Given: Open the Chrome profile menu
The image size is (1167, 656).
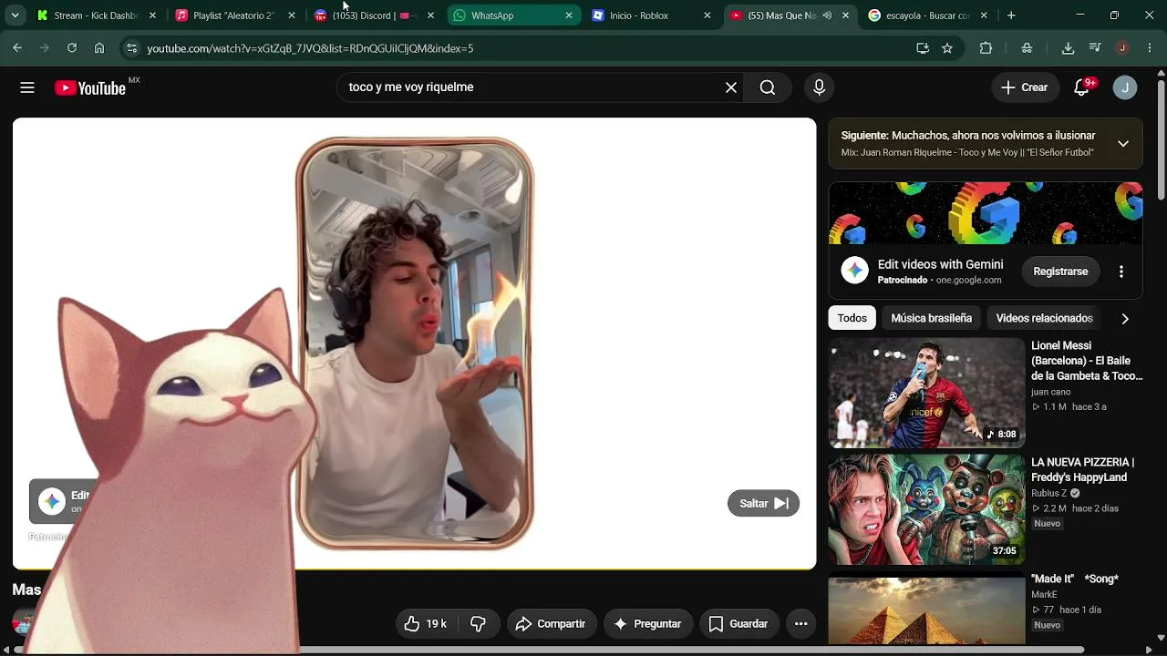Looking at the screenshot, I should coord(1122,48).
